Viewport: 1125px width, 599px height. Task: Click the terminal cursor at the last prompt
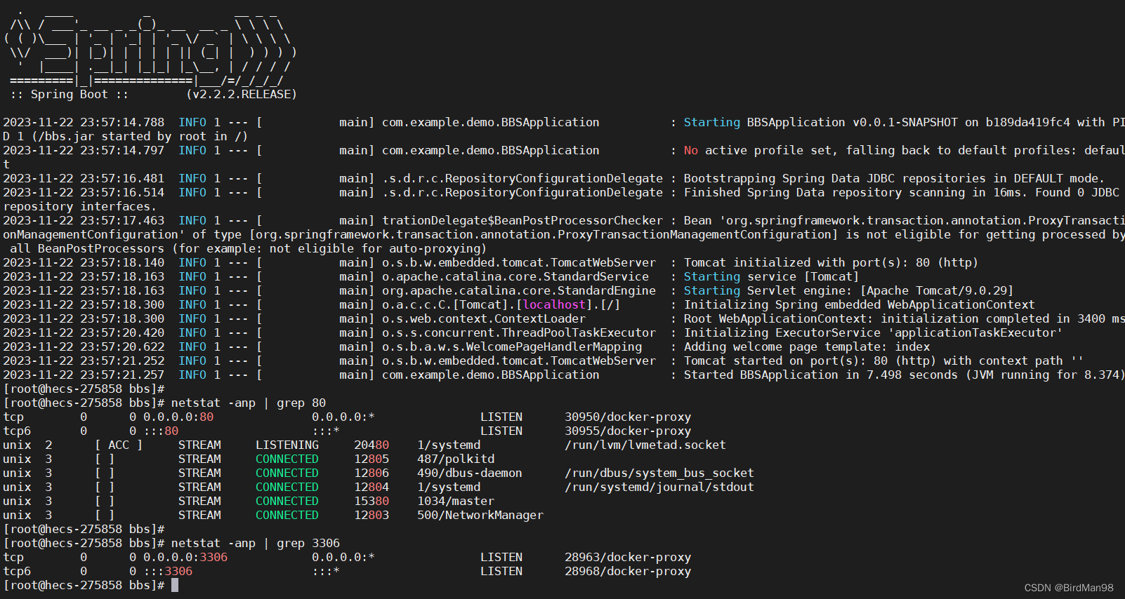click(x=175, y=585)
